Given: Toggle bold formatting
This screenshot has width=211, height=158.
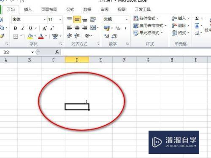Looking at the screenshot, I should [15, 28].
